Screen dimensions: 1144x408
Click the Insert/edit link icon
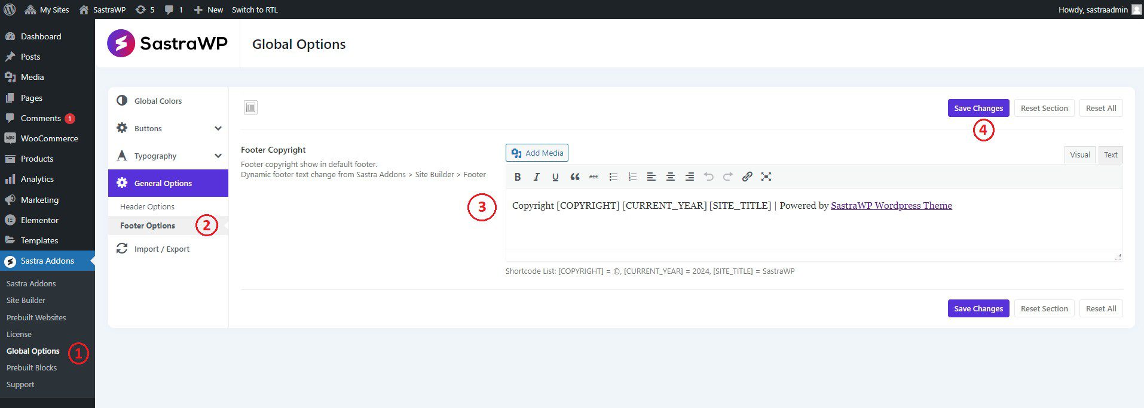[x=747, y=177]
